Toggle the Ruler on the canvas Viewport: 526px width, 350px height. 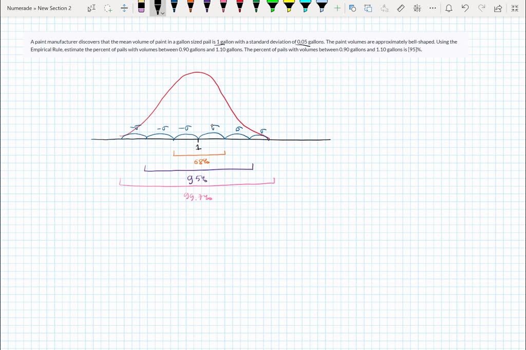pyautogui.click(x=401, y=8)
